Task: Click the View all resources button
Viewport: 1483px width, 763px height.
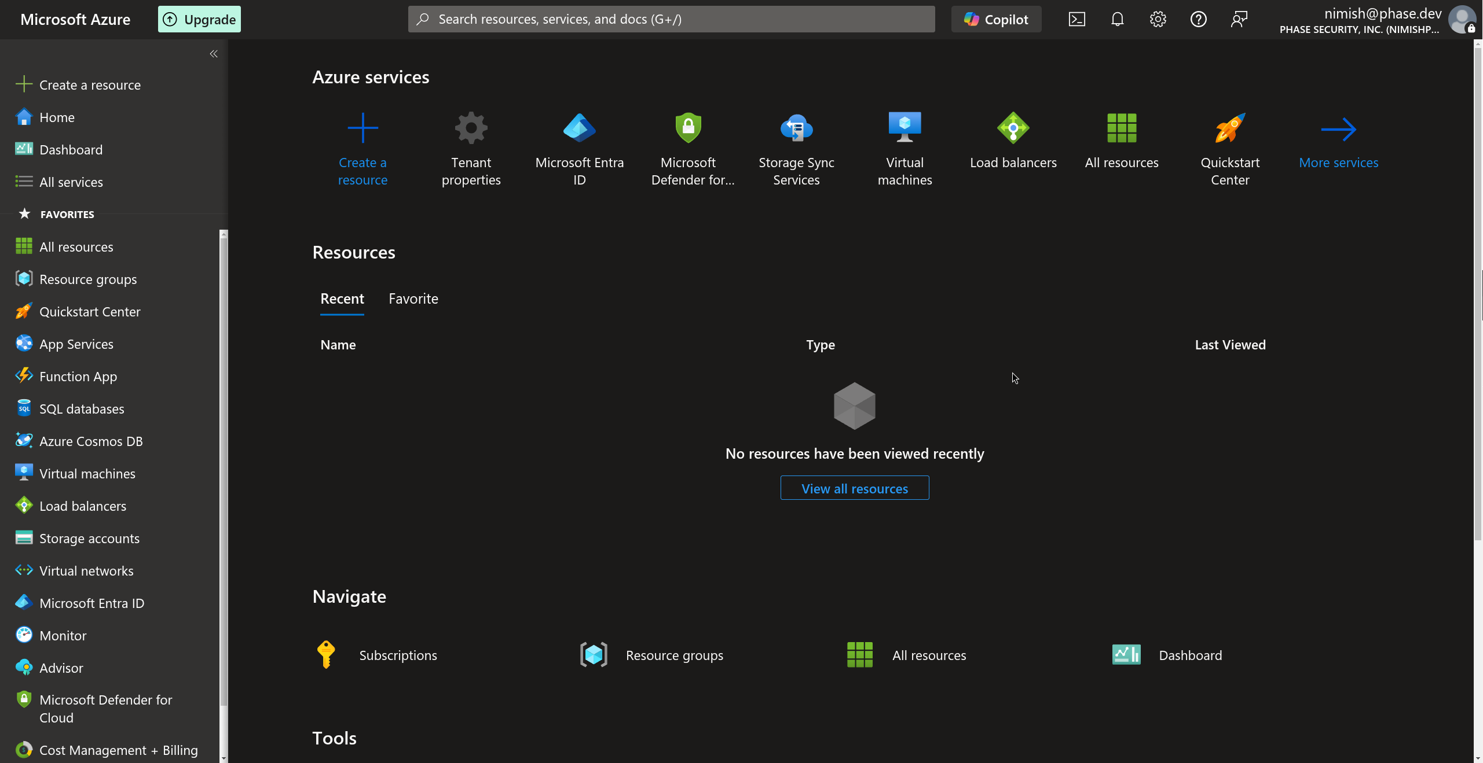Action: (855, 488)
